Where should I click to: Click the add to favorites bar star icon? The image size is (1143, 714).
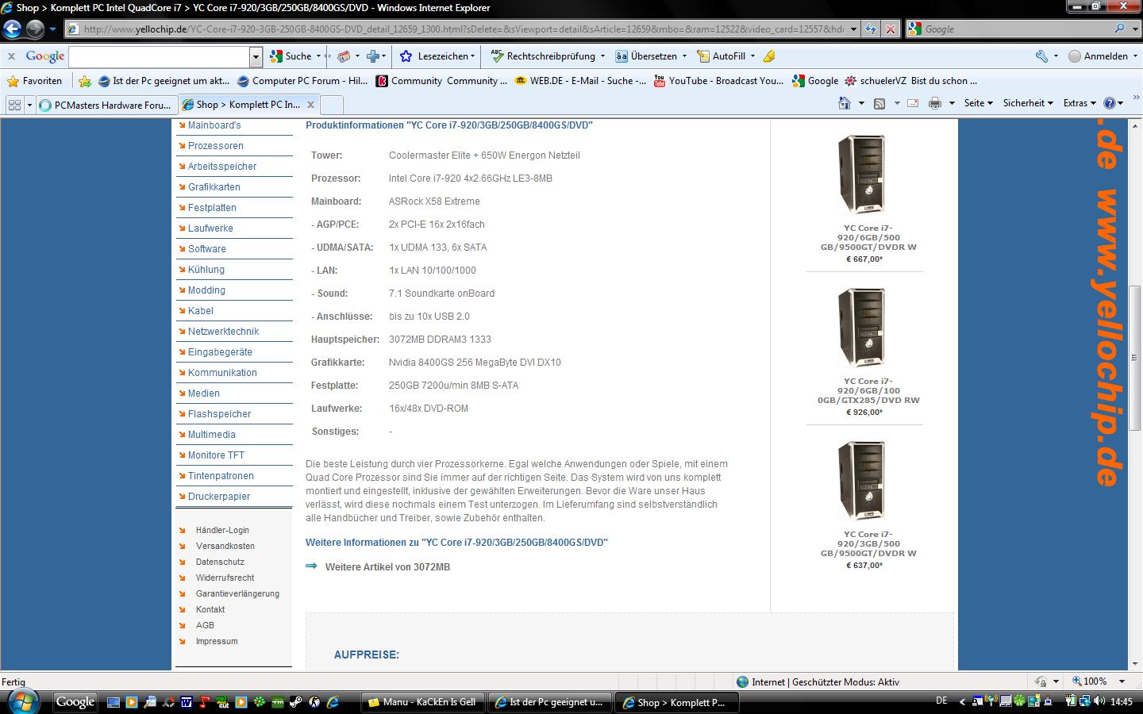(85, 81)
